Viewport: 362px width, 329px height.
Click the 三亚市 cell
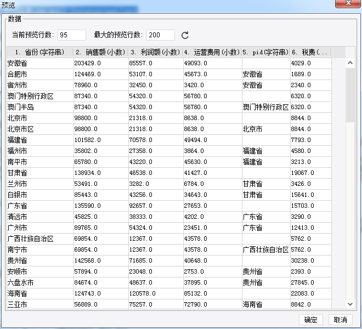40,304
